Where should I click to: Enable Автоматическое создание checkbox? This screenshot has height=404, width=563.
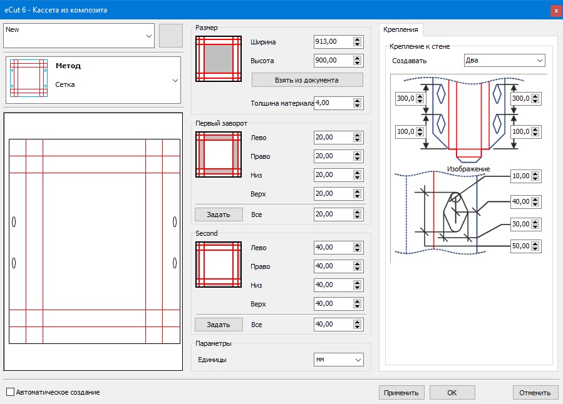pos(11,392)
